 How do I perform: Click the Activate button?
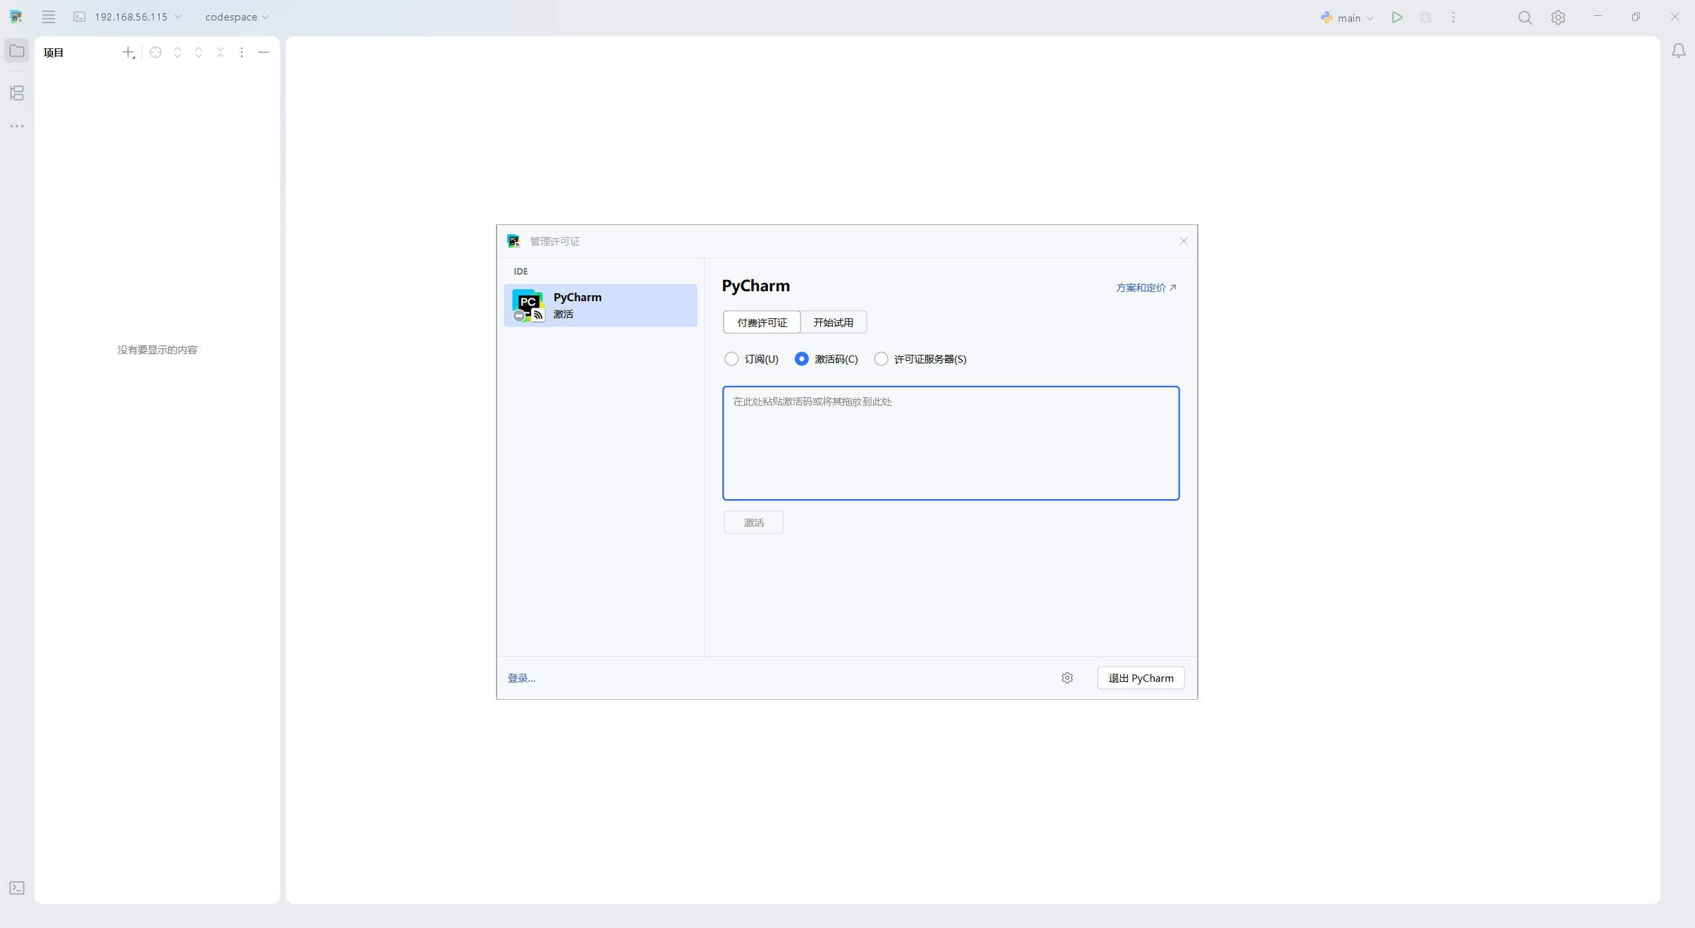coord(753,522)
